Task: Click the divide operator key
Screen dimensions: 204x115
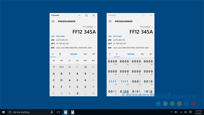Action: pyautogui.click(x=93, y=67)
